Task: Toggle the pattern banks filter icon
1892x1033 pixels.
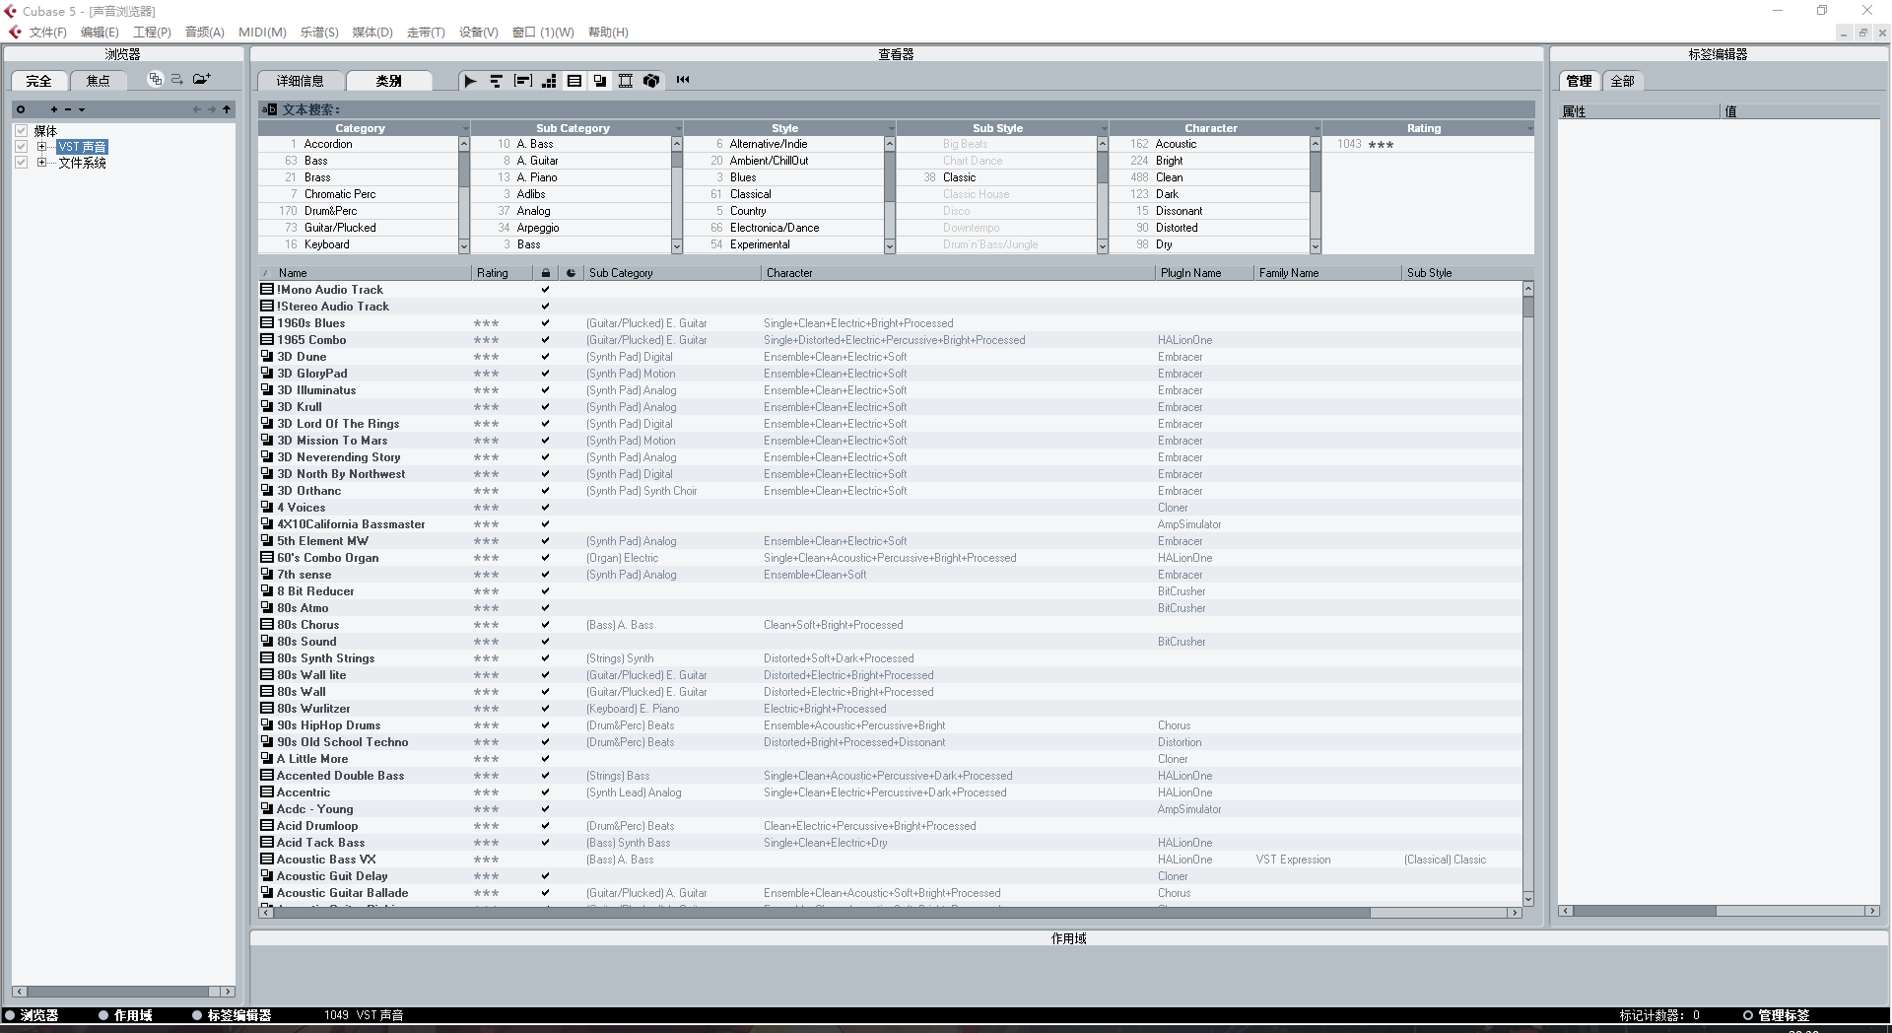Action: click(x=549, y=81)
